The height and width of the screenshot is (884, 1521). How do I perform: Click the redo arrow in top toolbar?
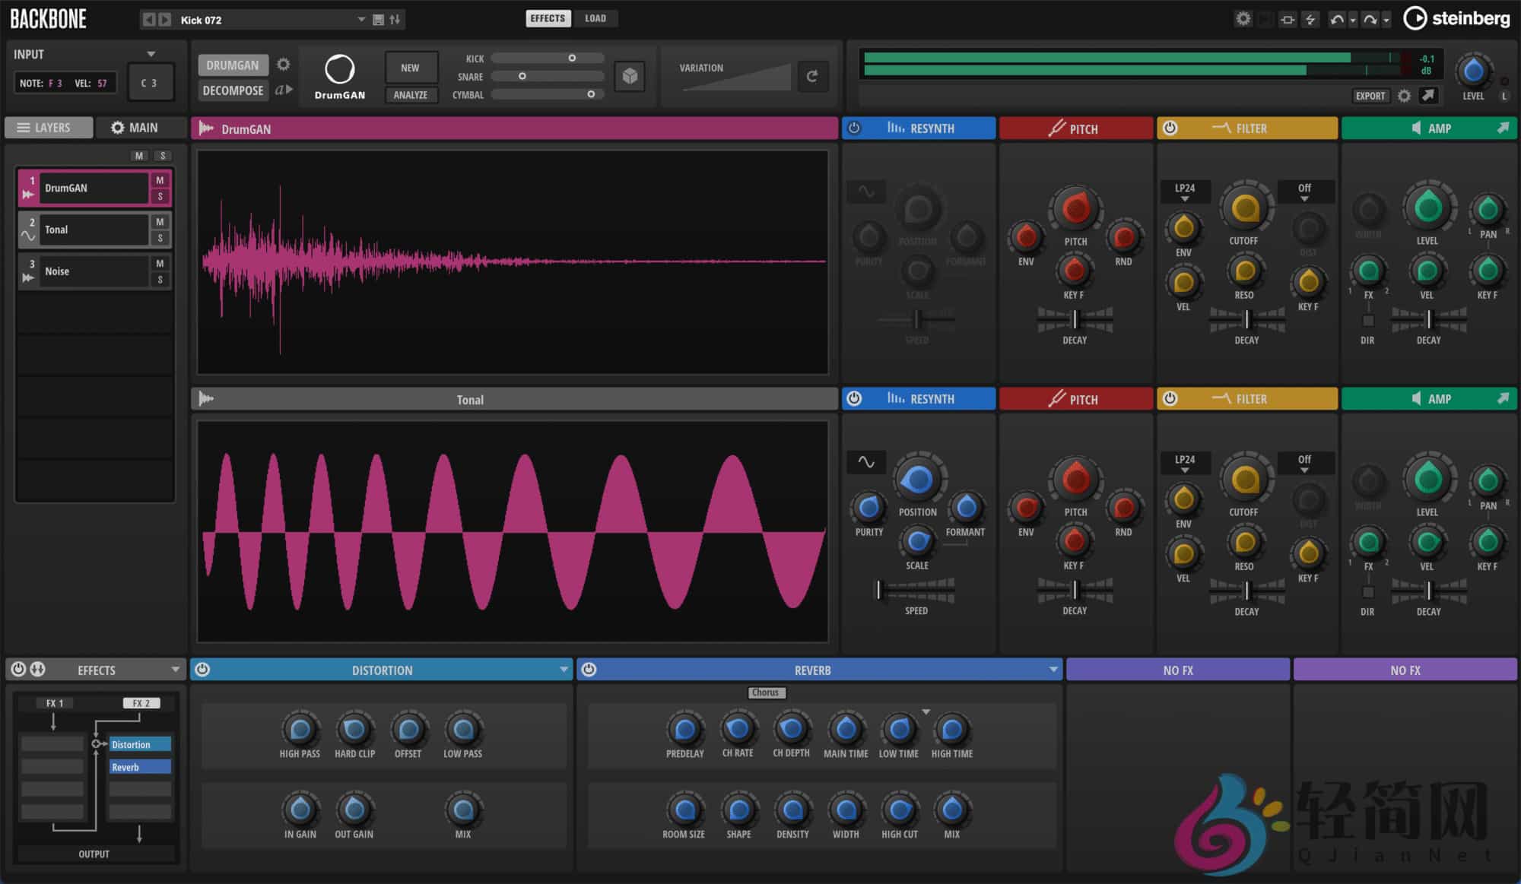[x=1370, y=20]
